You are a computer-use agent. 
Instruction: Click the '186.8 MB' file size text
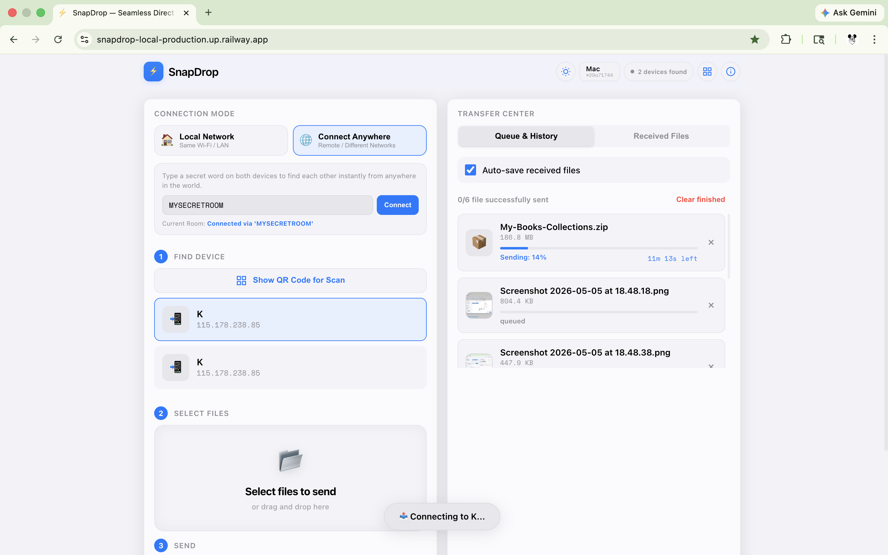coord(516,237)
